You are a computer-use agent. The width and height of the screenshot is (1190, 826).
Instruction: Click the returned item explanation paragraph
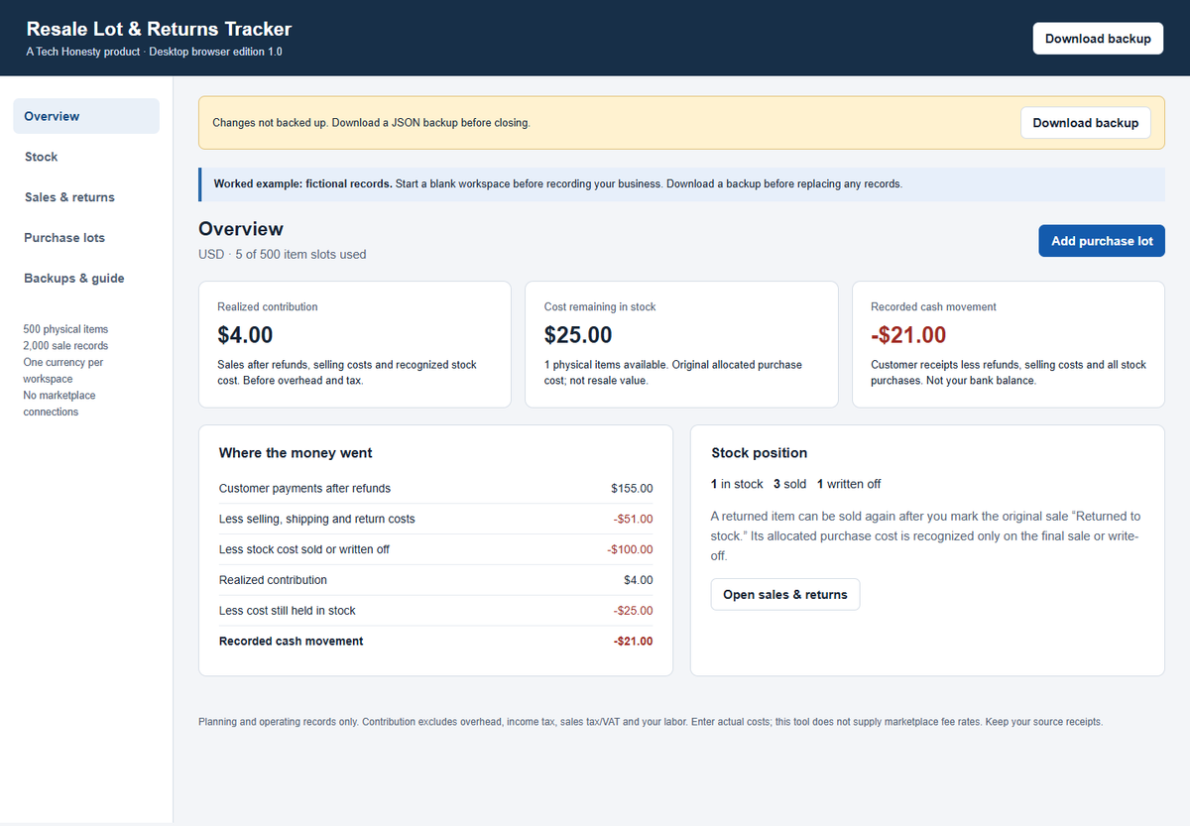tap(926, 536)
